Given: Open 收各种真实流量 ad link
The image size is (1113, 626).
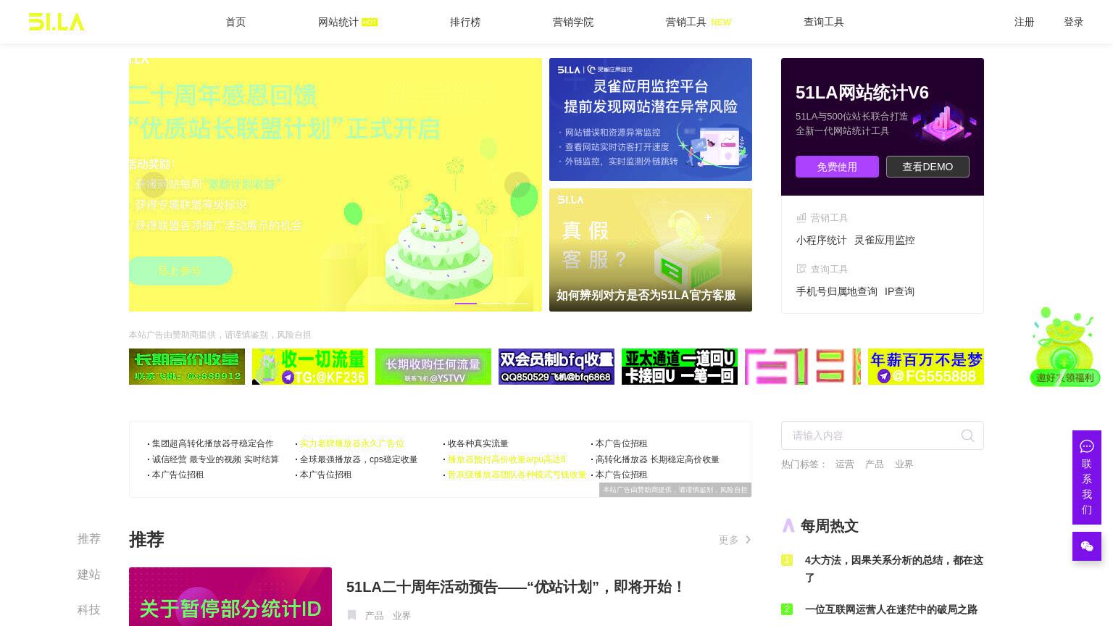Looking at the screenshot, I should 478,443.
